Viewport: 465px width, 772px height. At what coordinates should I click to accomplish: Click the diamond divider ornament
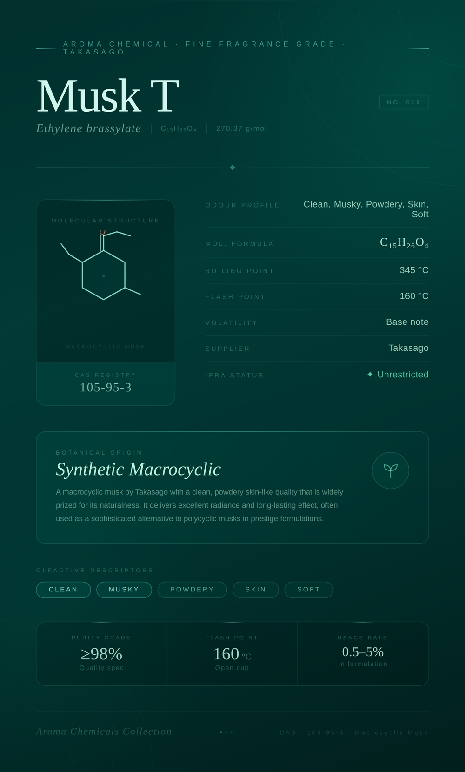(x=232, y=168)
